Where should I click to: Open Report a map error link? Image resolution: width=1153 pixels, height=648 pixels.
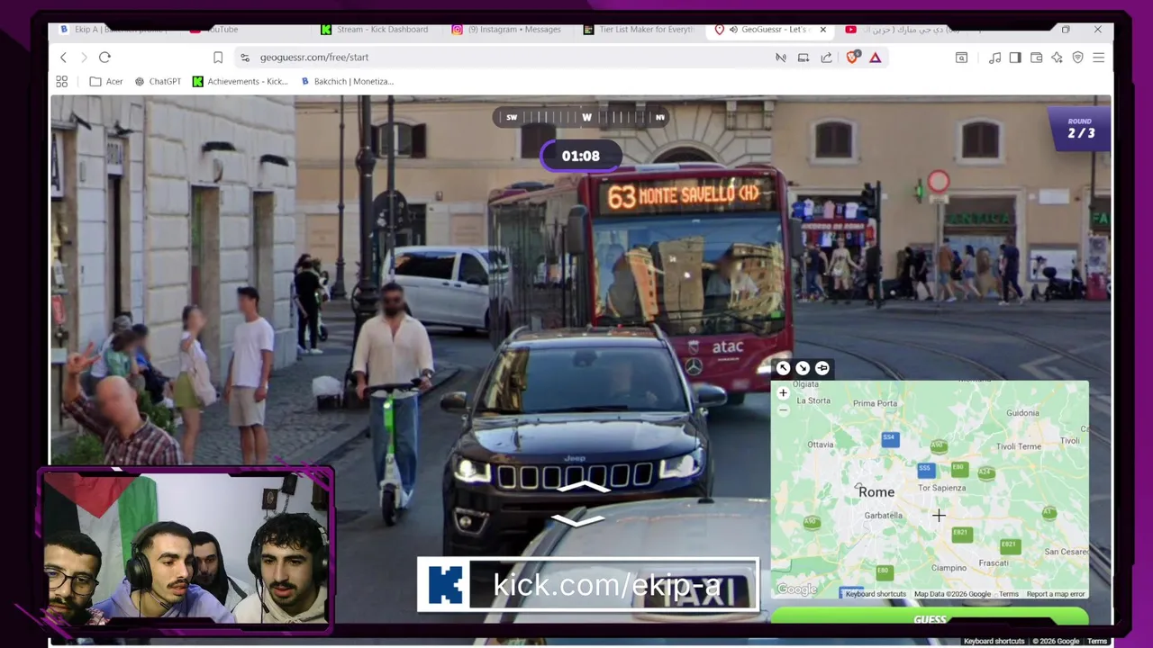[x=1056, y=594]
